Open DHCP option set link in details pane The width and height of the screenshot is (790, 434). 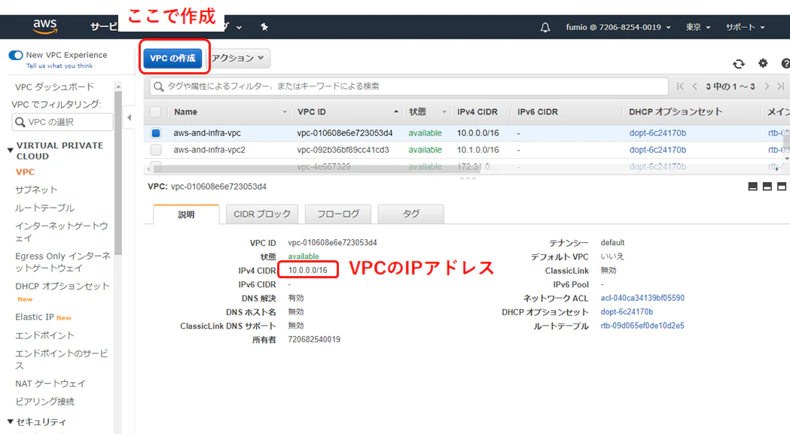(x=627, y=312)
